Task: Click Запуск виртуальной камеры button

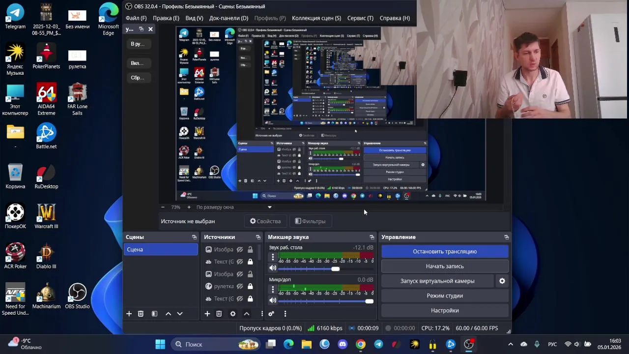Action: [437, 281]
